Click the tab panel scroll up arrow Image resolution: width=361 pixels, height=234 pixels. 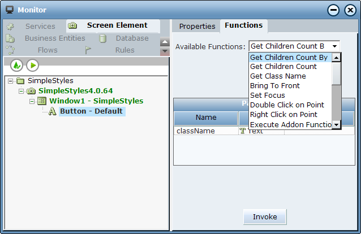165,42
